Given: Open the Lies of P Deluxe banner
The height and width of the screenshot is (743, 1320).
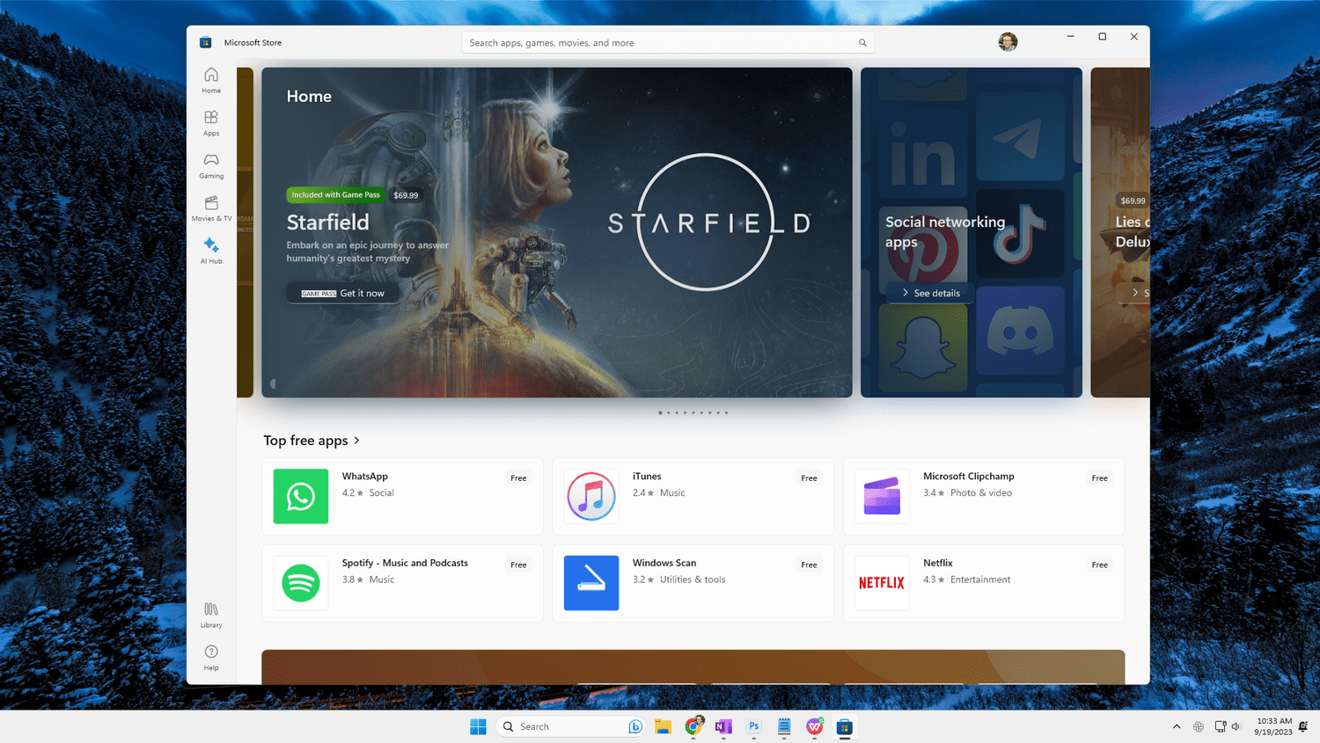Looking at the screenshot, I should pyautogui.click(x=1120, y=232).
